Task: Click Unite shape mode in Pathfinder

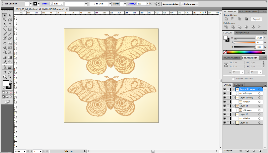Action: pos(226,19)
